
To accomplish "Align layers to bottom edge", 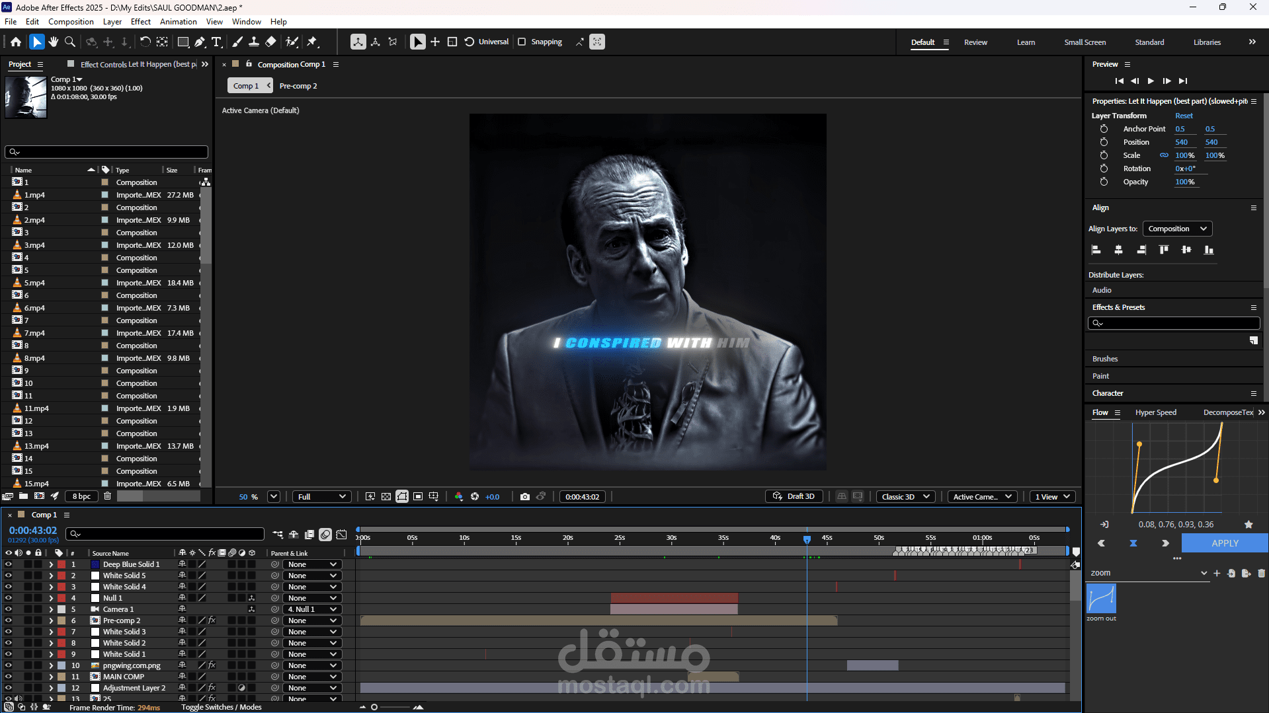I will (1209, 250).
